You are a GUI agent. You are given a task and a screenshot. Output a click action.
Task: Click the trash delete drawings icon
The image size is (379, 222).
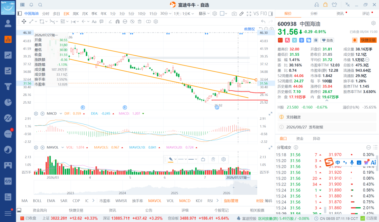point(139,21)
